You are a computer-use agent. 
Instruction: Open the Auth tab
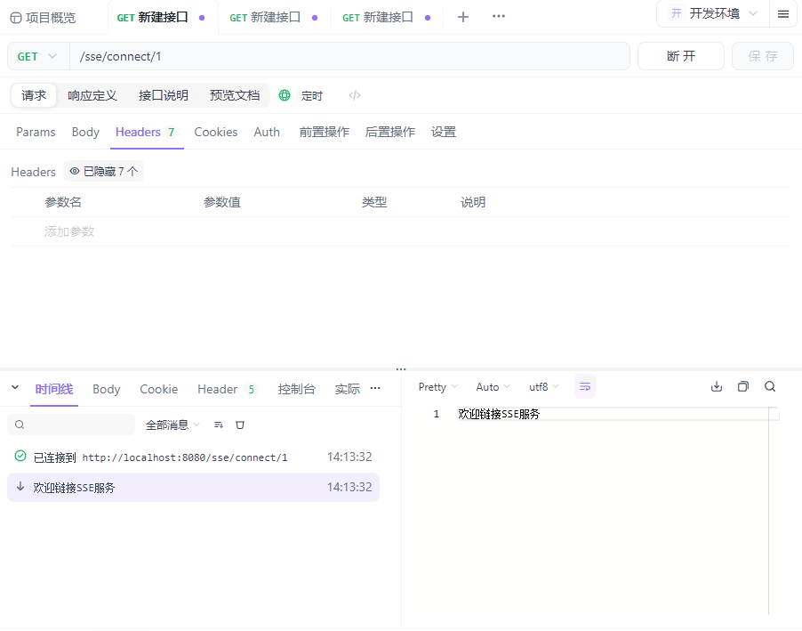(x=267, y=132)
